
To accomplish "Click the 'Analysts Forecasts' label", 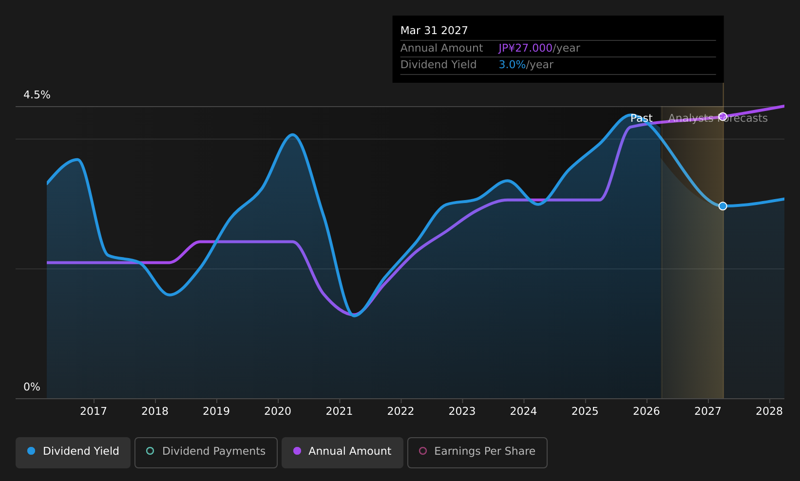I will tap(718, 118).
